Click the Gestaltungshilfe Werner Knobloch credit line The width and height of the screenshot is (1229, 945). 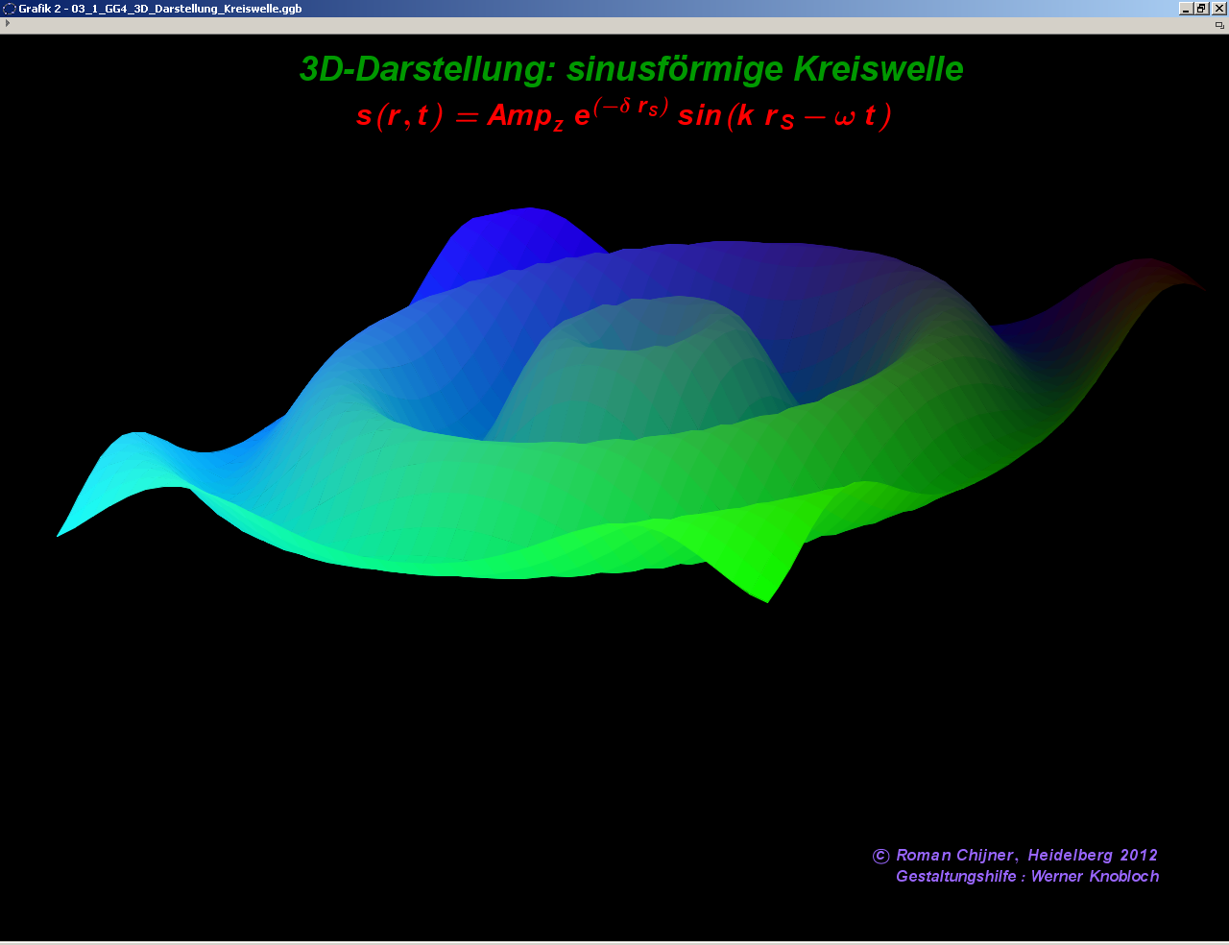pyautogui.click(x=1027, y=876)
